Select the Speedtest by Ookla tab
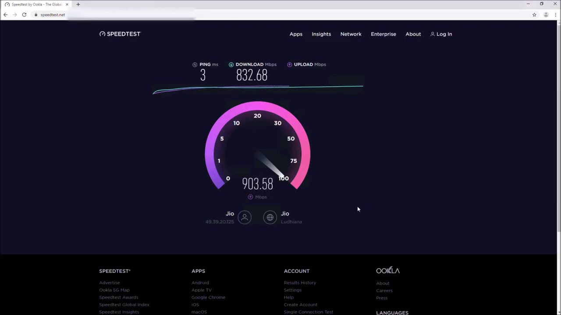The image size is (561, 315). (x=37, y=4)
